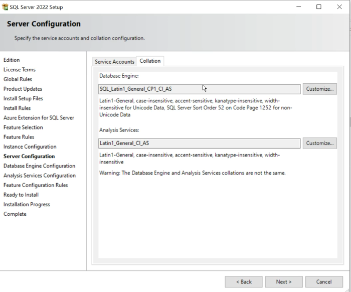Image resolution: width=351 pixels, height=292 pixels.
Task: Select Azure Extension for SQL Server step
Action: 39,118
